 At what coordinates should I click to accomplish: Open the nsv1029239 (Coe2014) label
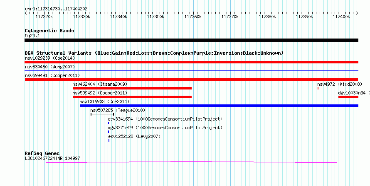click(50, 58)
